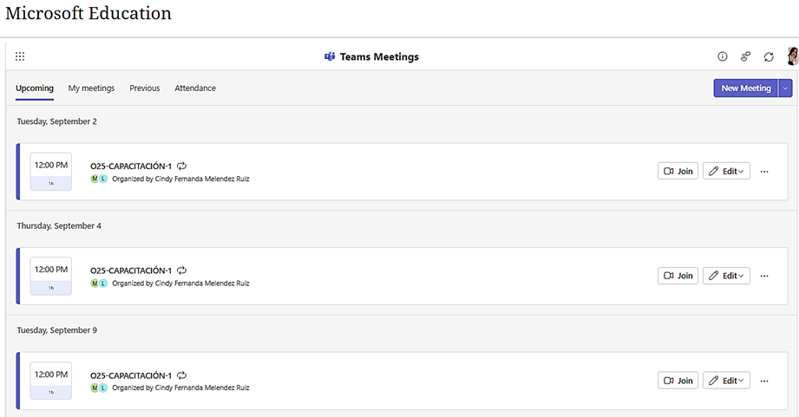Create a New Meeting
This screenshot has height=417, width=799.
(x=745, y=88)
